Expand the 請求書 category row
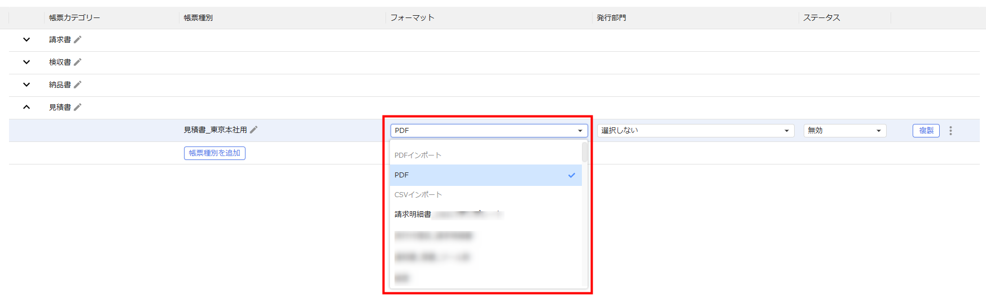Viewport: 986px width, 298px height. coord(27,39)
